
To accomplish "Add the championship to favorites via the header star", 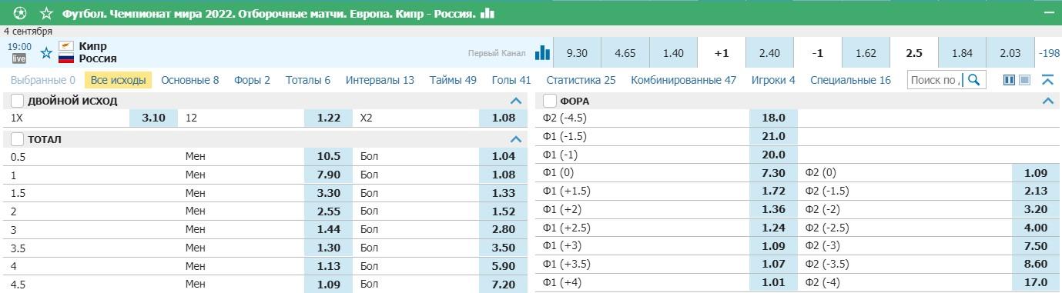I will pyautogui.click(x=47, y=13).
